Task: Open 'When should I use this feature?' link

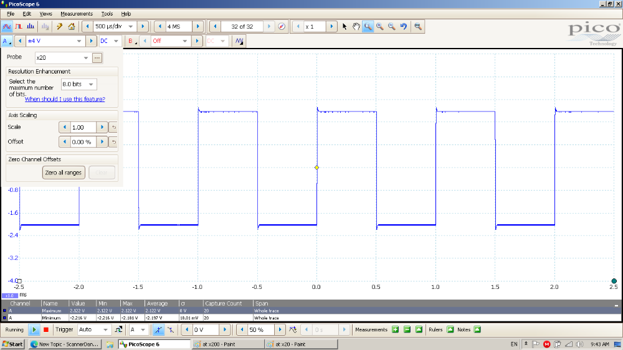Action: pos(65,99)
